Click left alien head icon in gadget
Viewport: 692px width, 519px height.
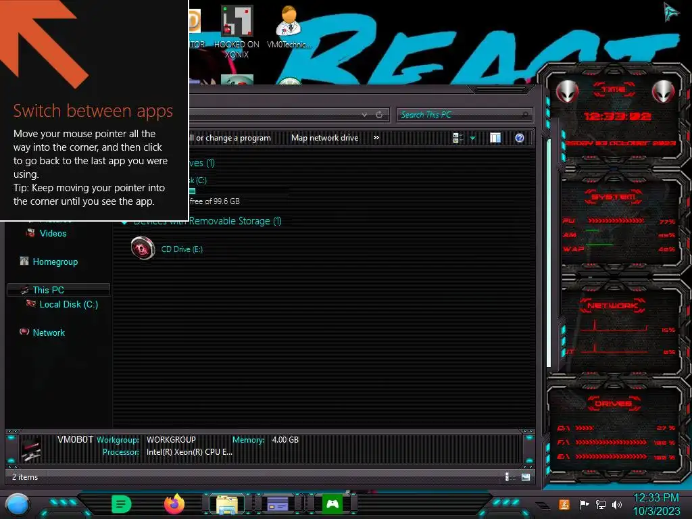tap(567, 92)
